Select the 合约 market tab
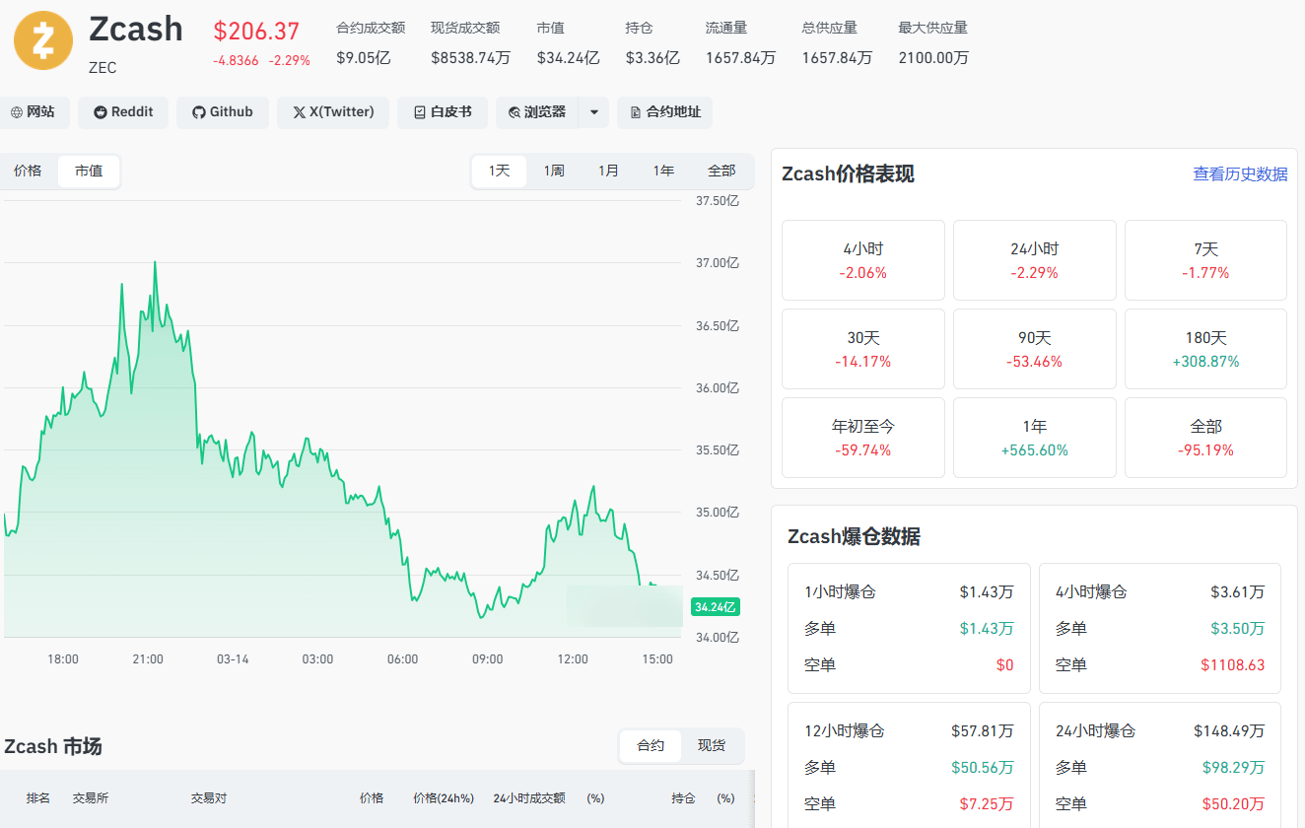 (x=651, y=746)
